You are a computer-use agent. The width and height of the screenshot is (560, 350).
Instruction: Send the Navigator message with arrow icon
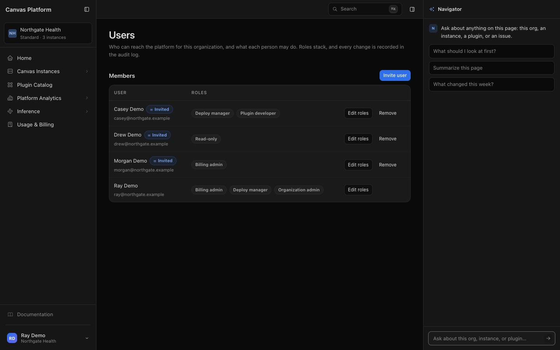coord(548,338)
